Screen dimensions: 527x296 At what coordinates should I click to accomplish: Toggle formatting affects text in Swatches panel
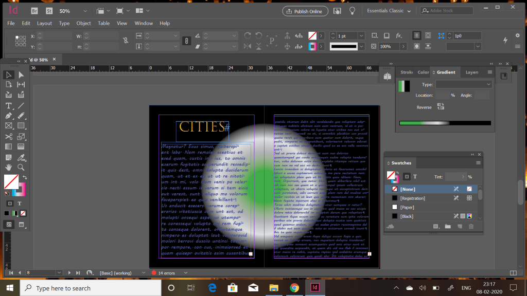[x=416, y=177]
